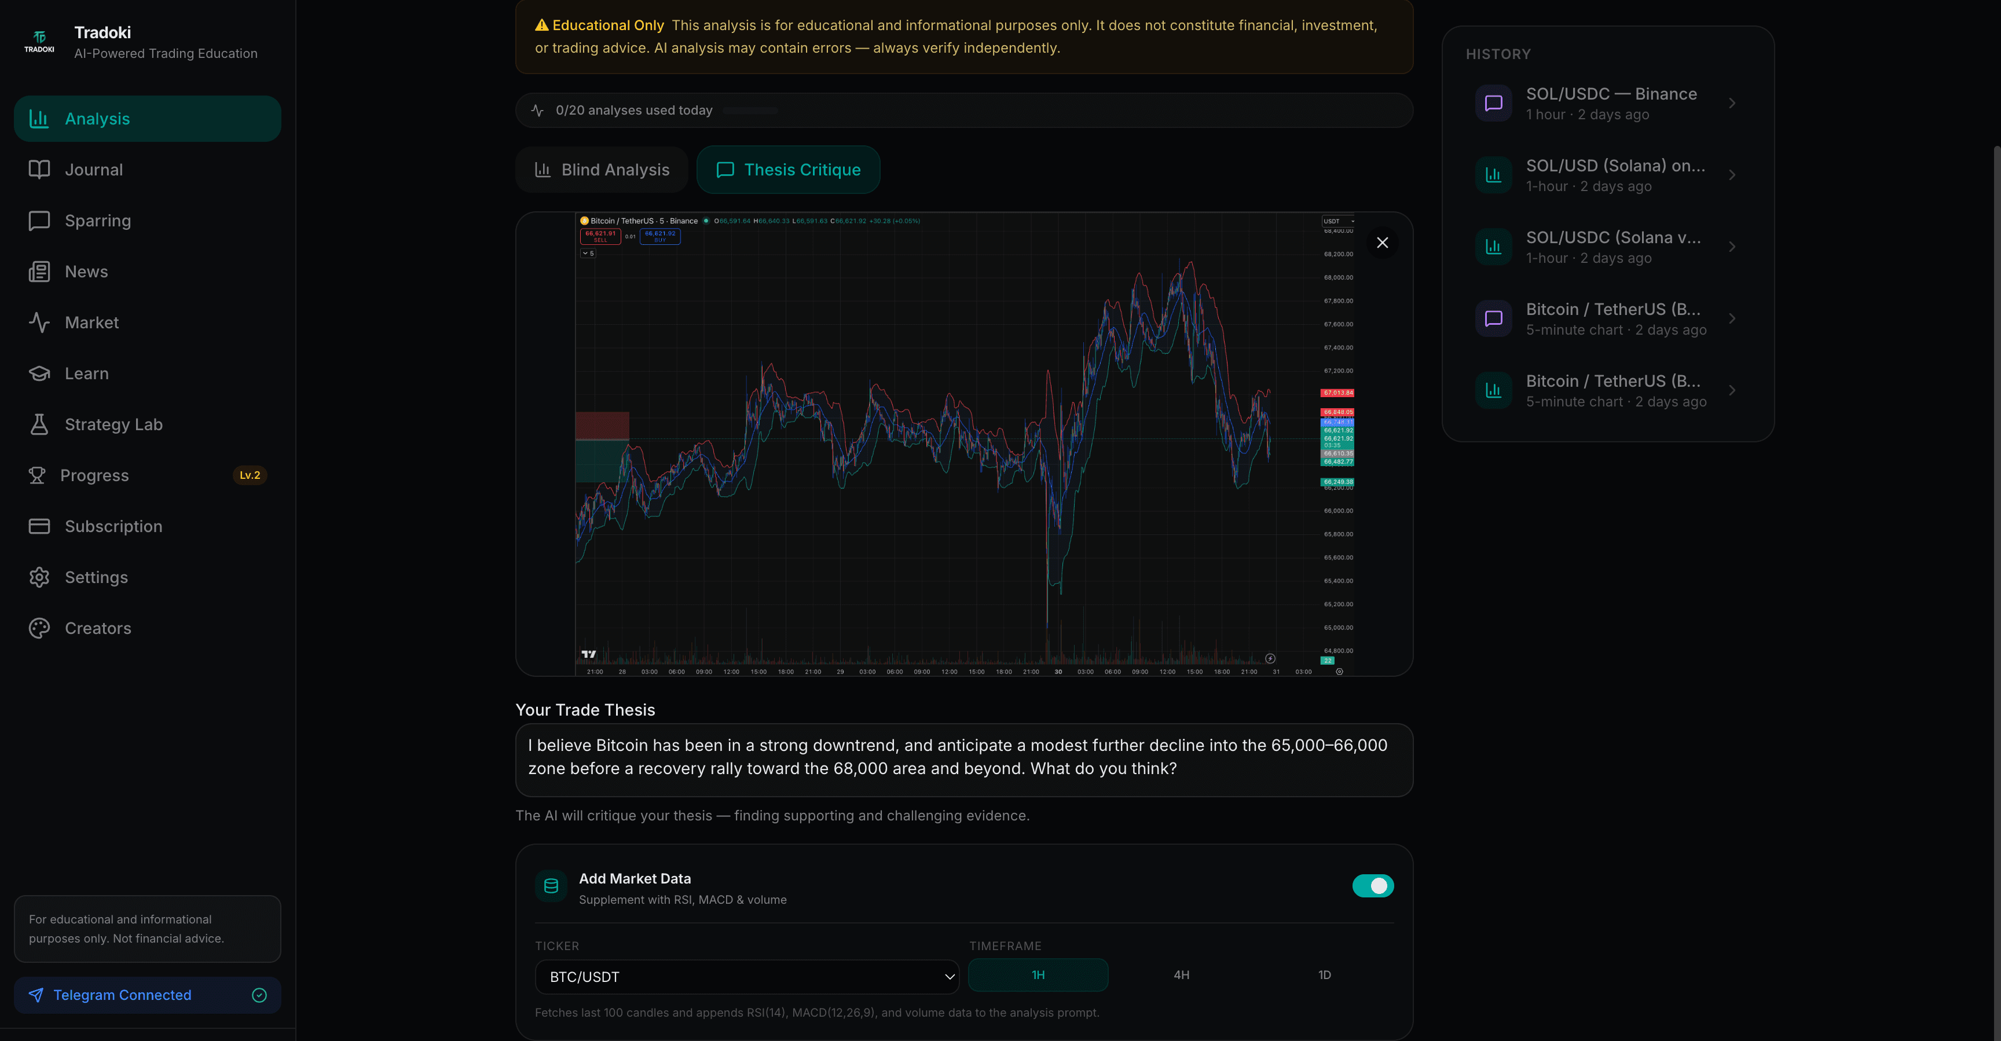Click chat icon of first Bitcoin / TetherUS history

click(x=1493, y=318)
